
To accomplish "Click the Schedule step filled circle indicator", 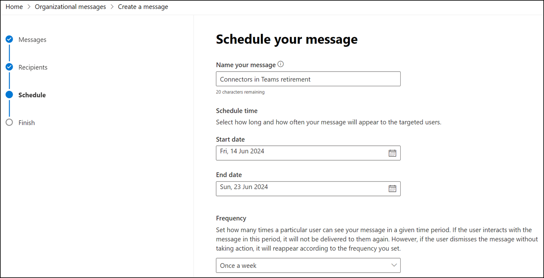I will pyautogui.click(x=9, y=94).
